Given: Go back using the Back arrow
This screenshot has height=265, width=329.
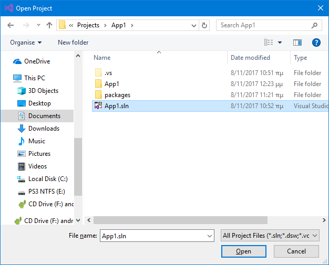Looking at the screenshot, I should [x=11, y=25].
